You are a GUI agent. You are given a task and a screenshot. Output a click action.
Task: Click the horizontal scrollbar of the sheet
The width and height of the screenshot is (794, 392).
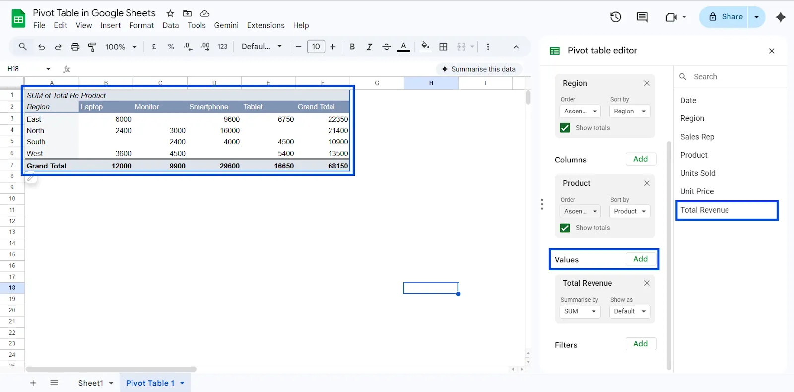(111, 369)
